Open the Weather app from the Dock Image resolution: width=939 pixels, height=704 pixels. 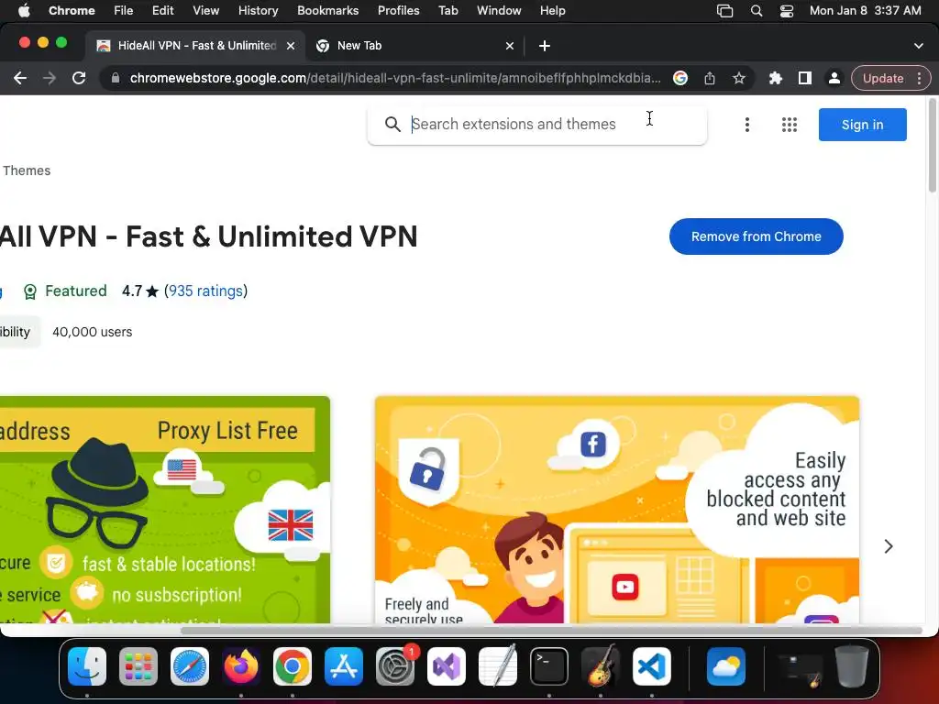[726, 666]
